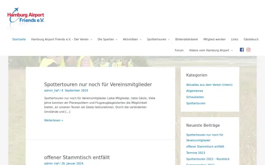Open the Schaukasten category

tap(195, 97)
